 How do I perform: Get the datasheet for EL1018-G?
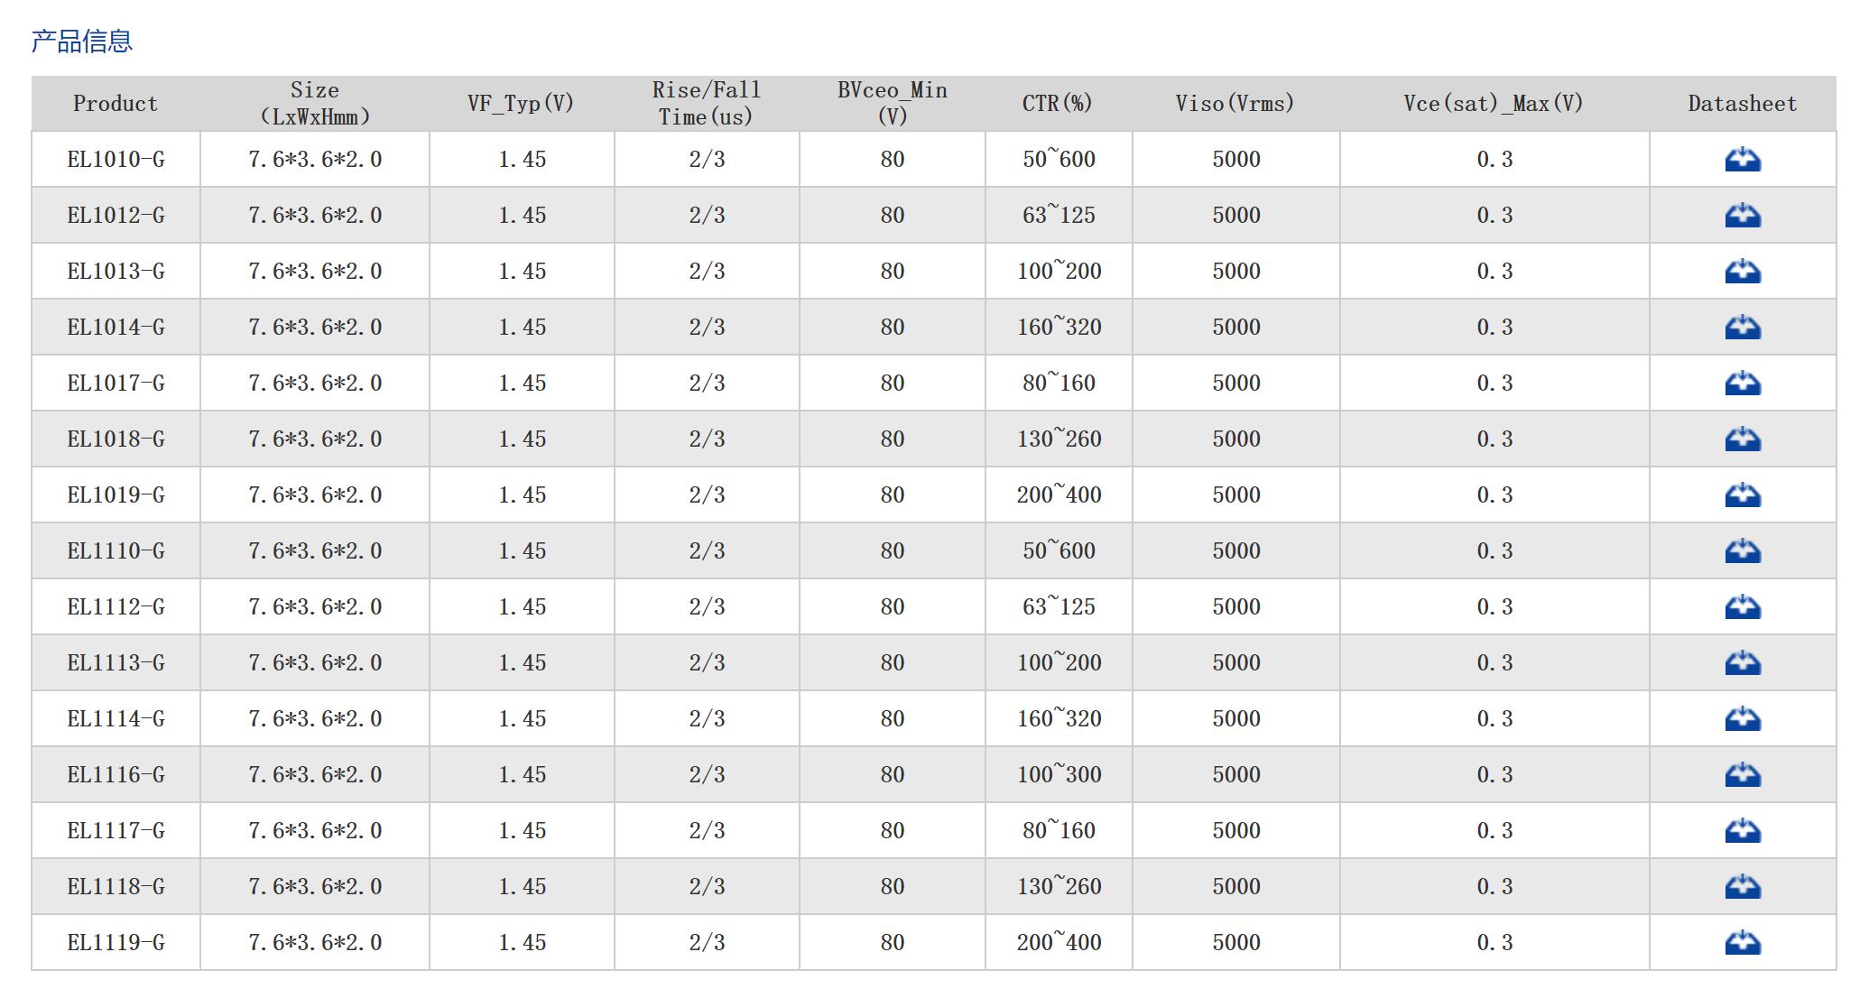pos(1742,439)
